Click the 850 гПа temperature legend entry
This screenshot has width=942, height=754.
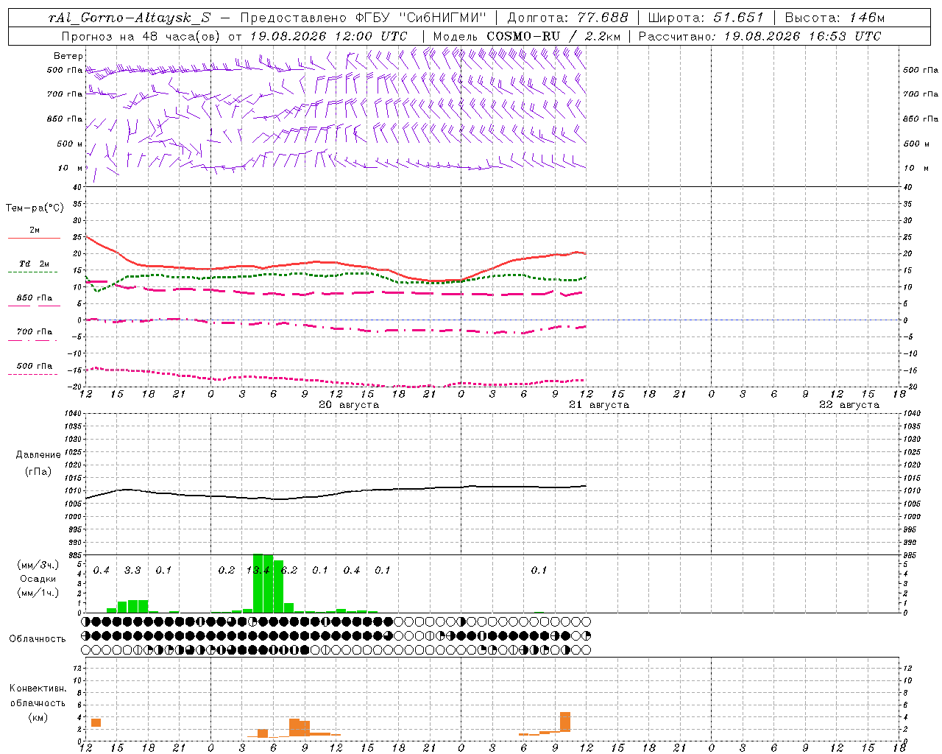click(x=34, y=298)
